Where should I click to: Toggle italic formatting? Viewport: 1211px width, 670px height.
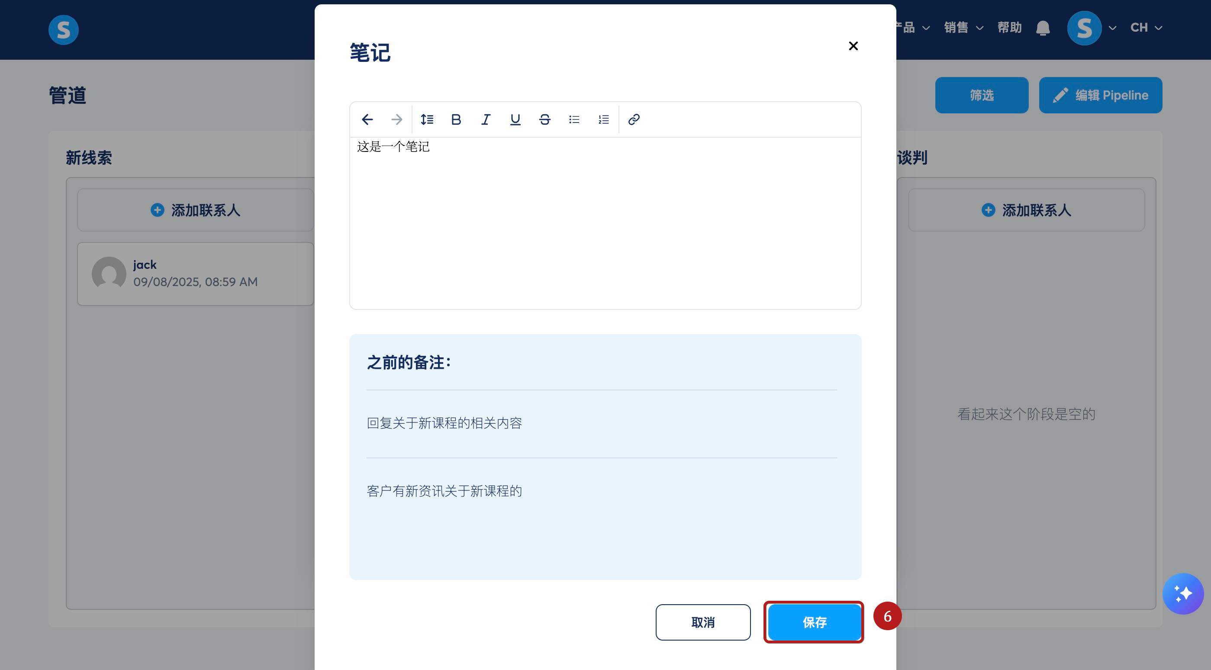pyautogui.click(x=486, y=119)
